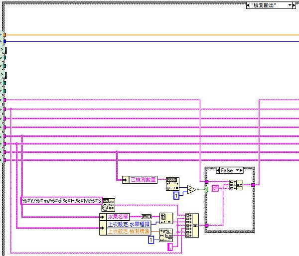Go to previous case before "檢測輸出"

248,5
